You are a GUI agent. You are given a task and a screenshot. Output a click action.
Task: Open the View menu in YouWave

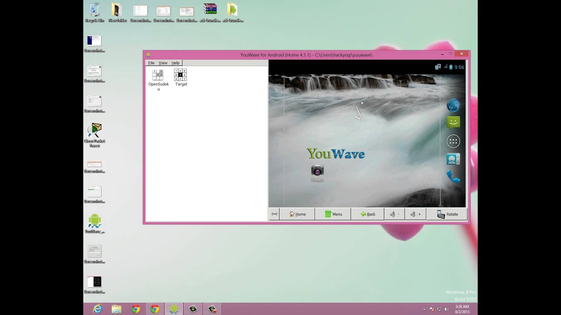(x=163, y=63)
